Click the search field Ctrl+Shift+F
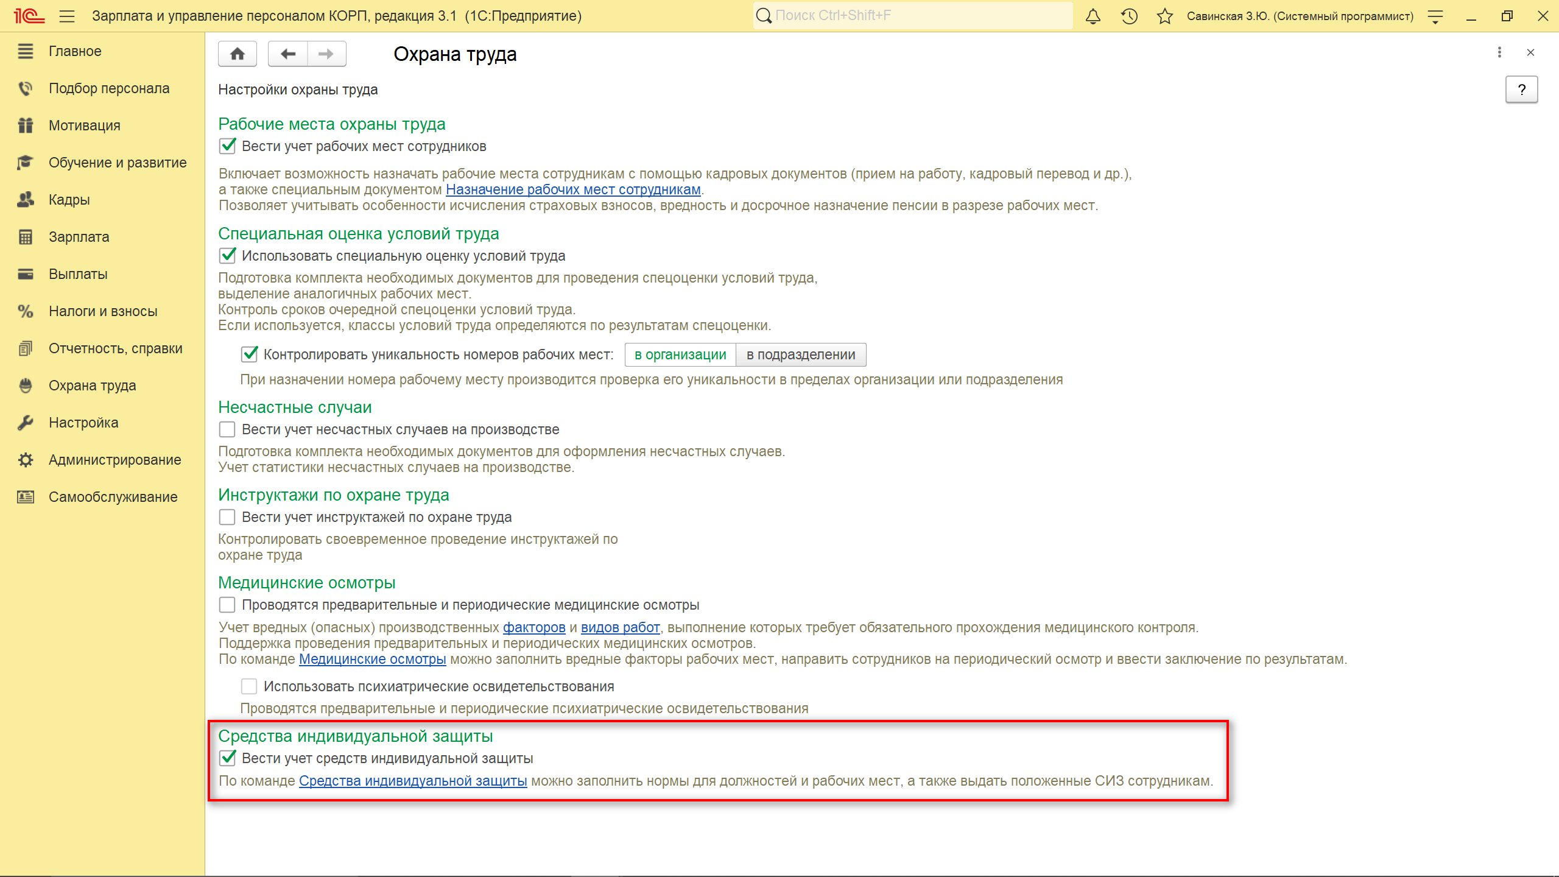The image size is (1559, 877). [x=913, y=16]
